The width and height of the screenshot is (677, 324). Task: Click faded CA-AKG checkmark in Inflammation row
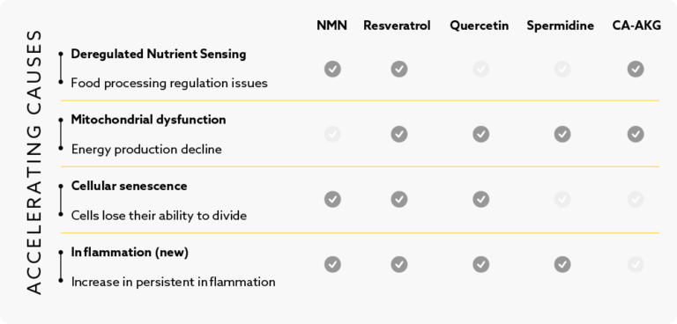pos(636,264)
